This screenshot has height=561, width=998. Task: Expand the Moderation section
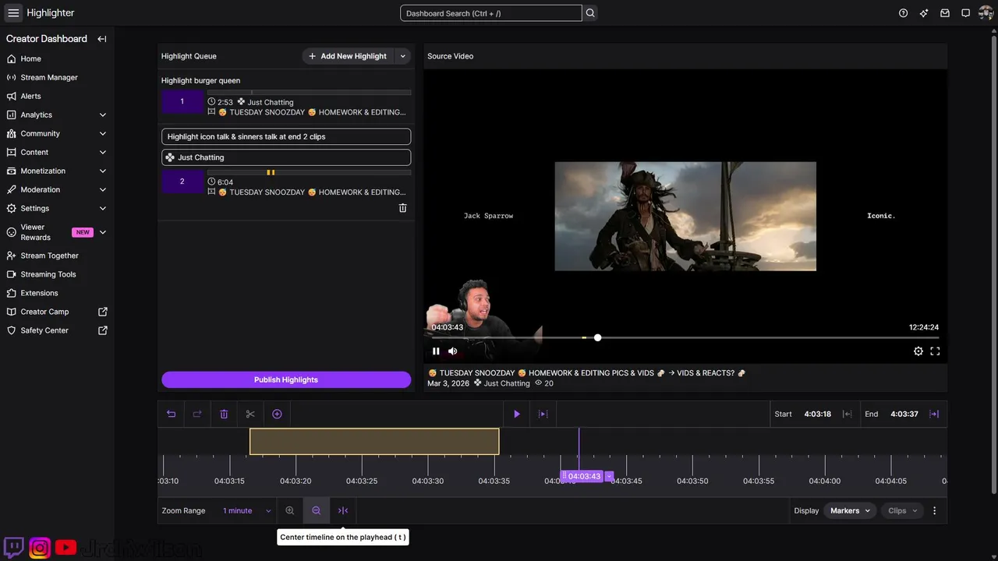tap(103, 190)
